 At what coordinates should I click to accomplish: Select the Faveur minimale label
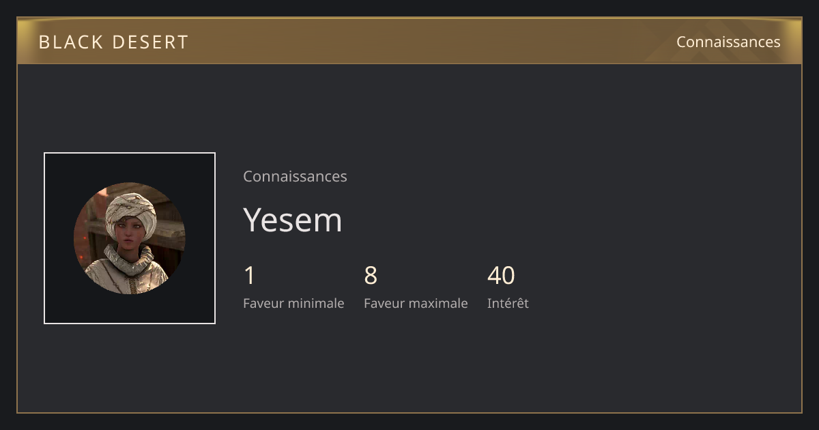click(x=293, y=303)
